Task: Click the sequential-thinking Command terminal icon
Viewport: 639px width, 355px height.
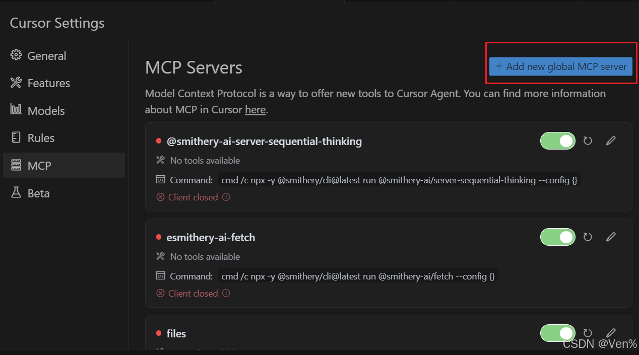Action: pos(161,179)
